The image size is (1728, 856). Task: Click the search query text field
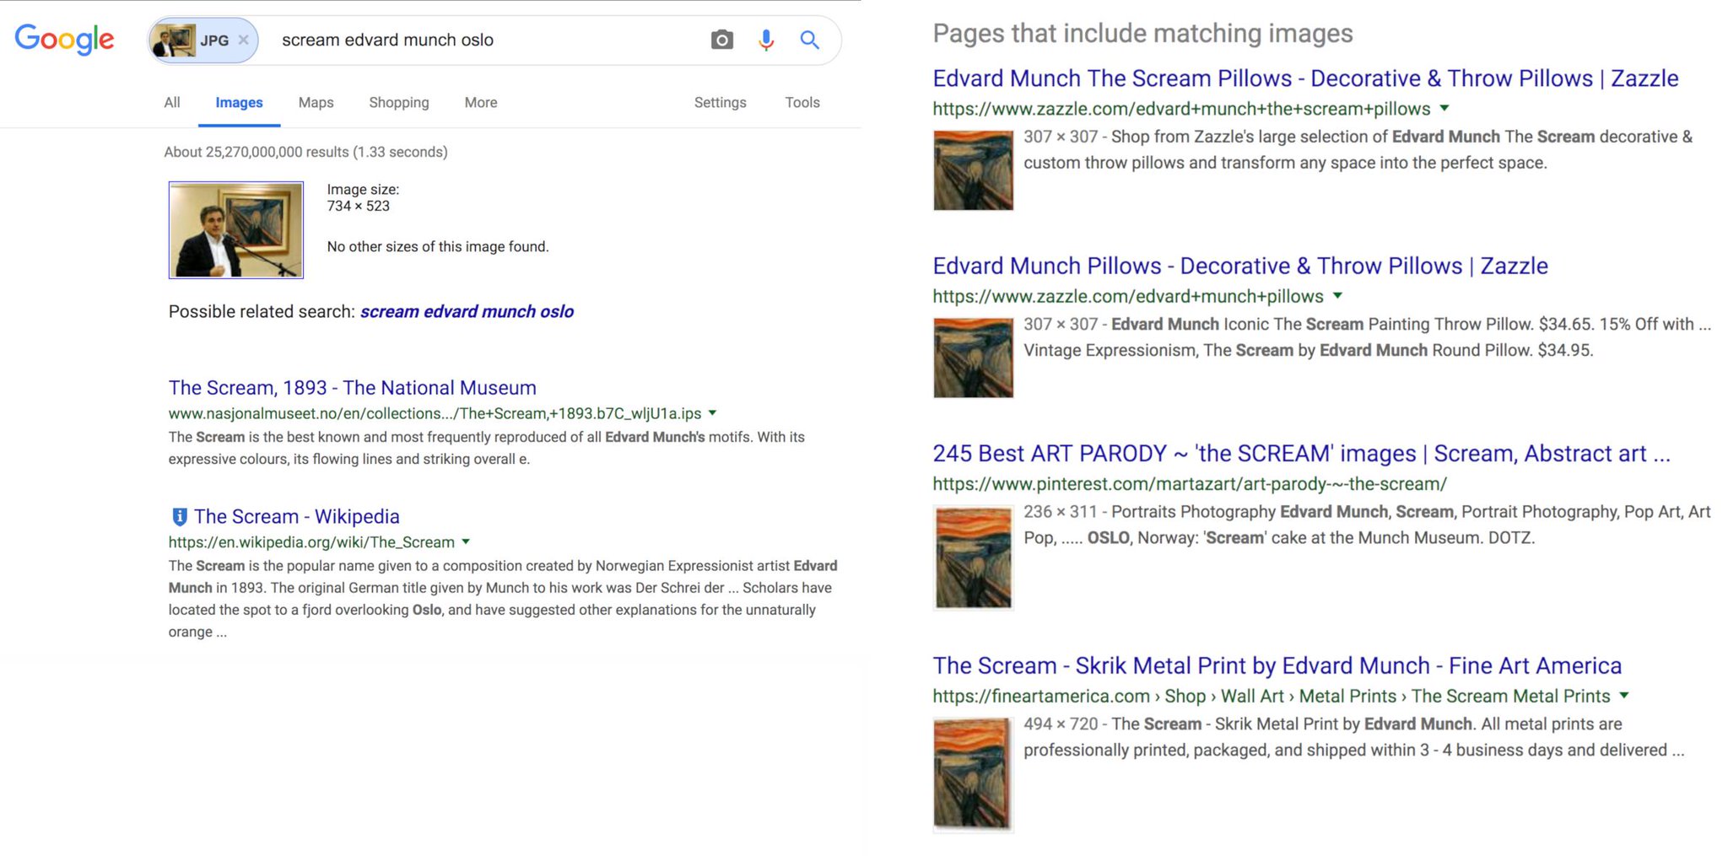[489, 40]
